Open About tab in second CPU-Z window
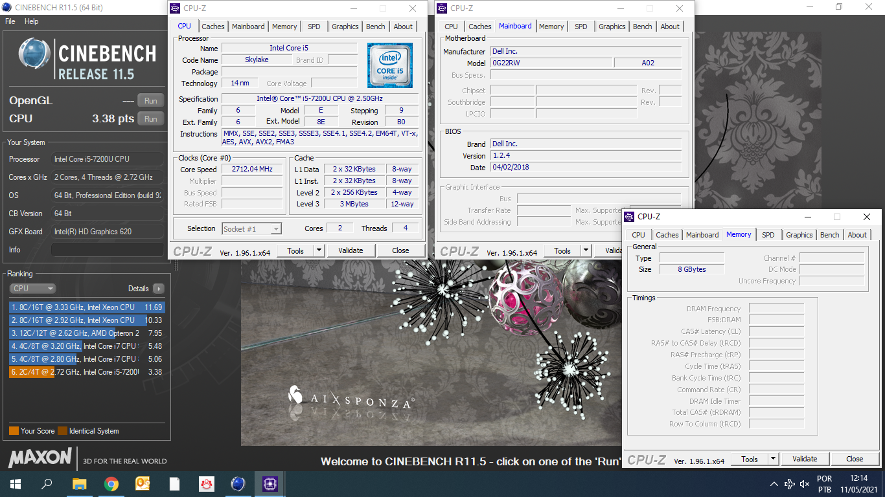 click(x=670, y=27)
